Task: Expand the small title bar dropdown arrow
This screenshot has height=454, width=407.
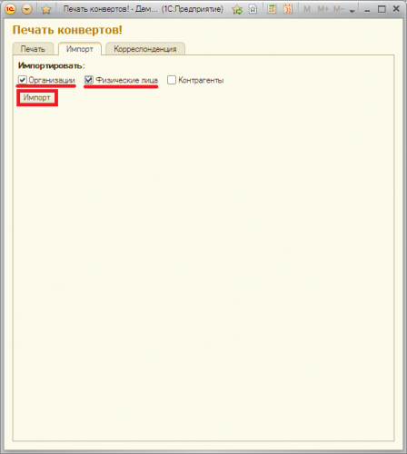Action: point(352,11)
